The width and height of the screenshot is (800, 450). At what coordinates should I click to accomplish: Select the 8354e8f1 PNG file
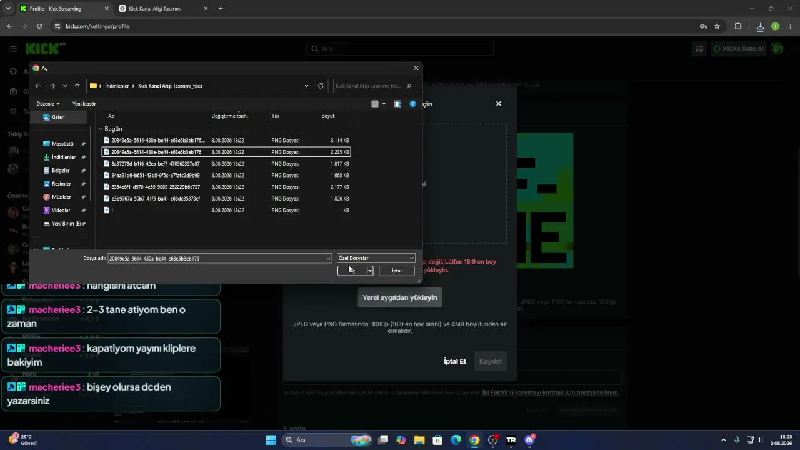[226, 187]
